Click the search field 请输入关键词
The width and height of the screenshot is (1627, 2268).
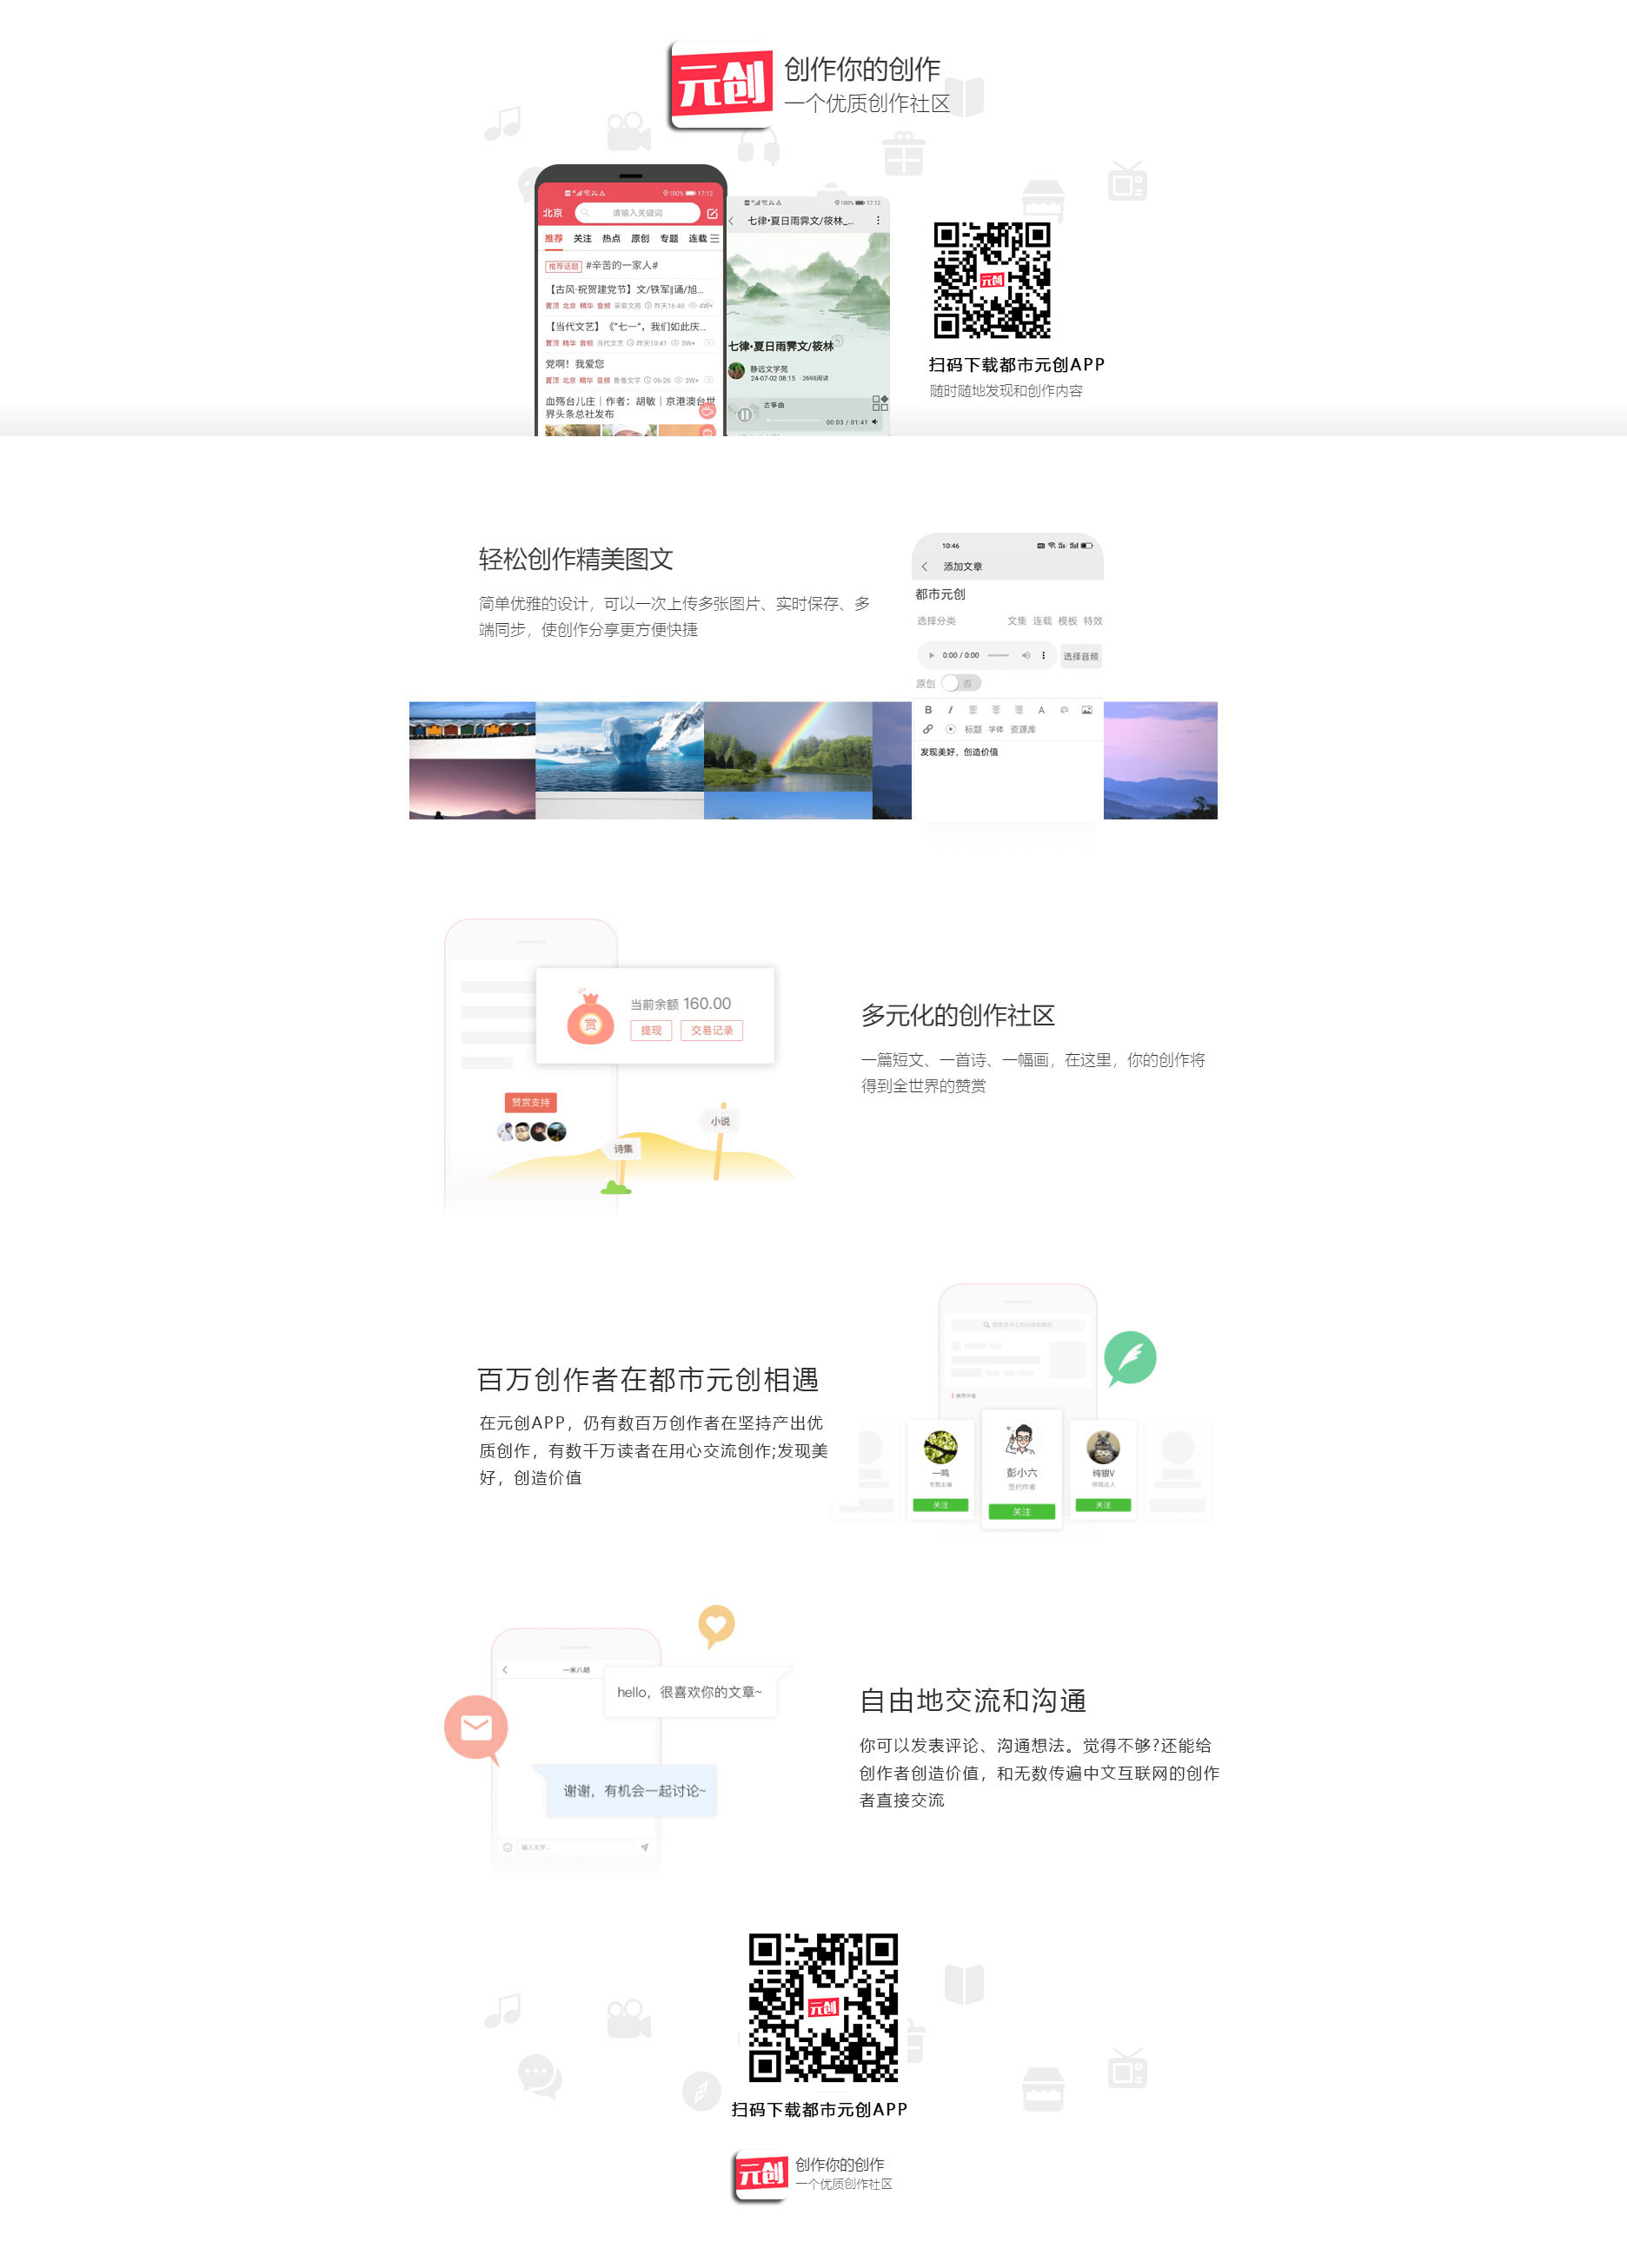point(637,213)
